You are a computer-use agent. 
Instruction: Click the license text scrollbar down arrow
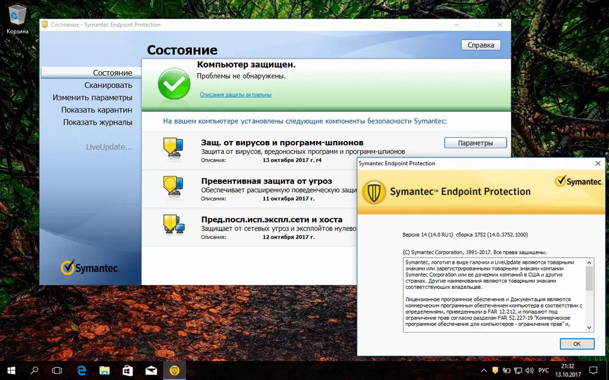[590, 326]
